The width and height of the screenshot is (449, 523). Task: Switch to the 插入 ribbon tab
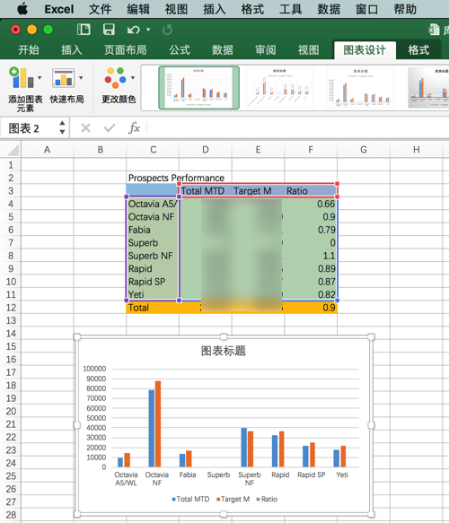pyautogui.click(x=72, y=50)
